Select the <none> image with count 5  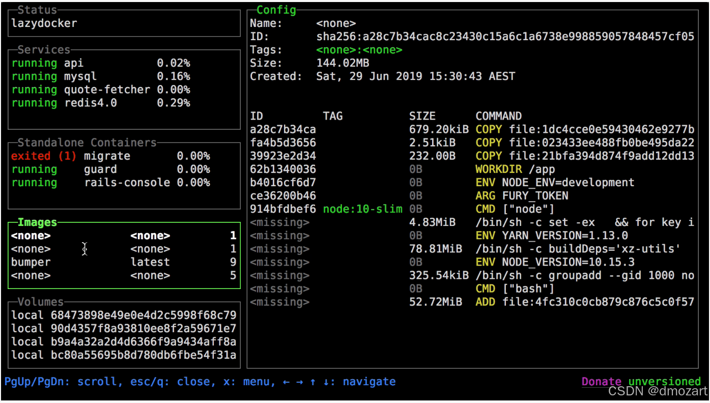click(x=124, y=275)
